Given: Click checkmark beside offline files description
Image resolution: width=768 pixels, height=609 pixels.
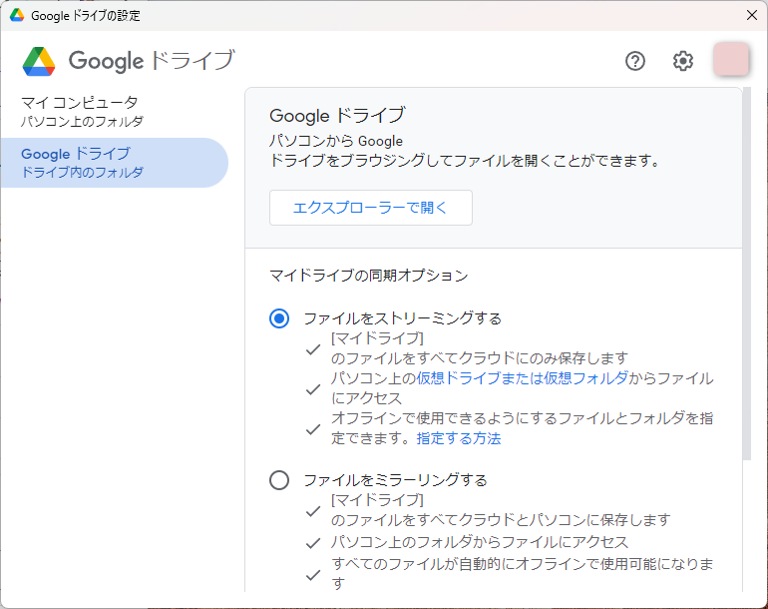Looking at the screenshot, I should pyautogui.click(x=313, y=429).
